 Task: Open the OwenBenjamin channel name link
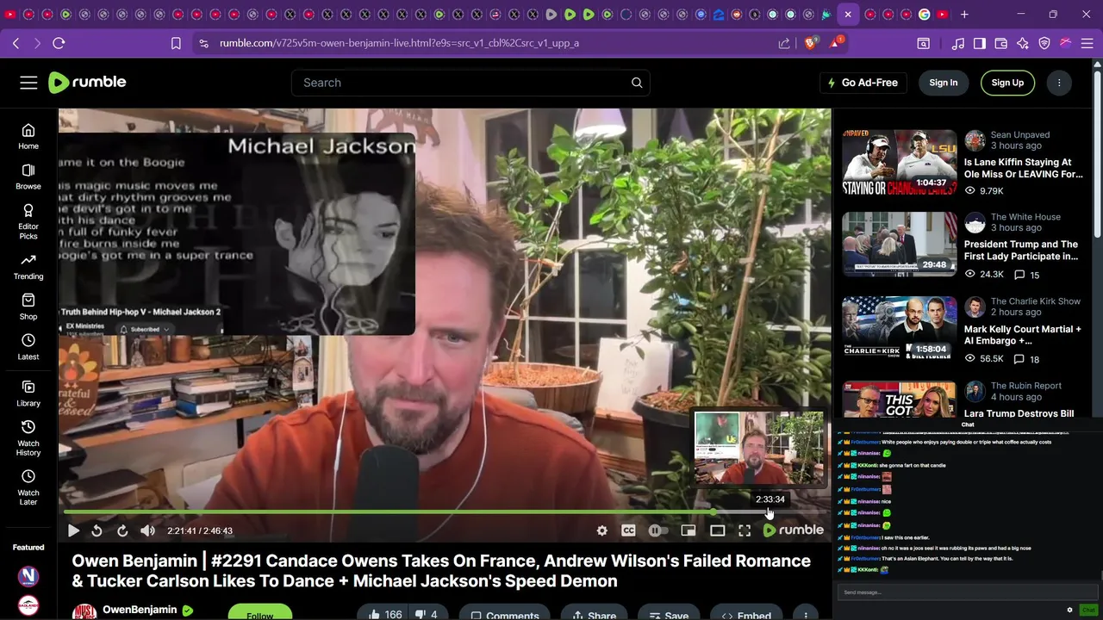pyautogui.click(x=140, y=610)
